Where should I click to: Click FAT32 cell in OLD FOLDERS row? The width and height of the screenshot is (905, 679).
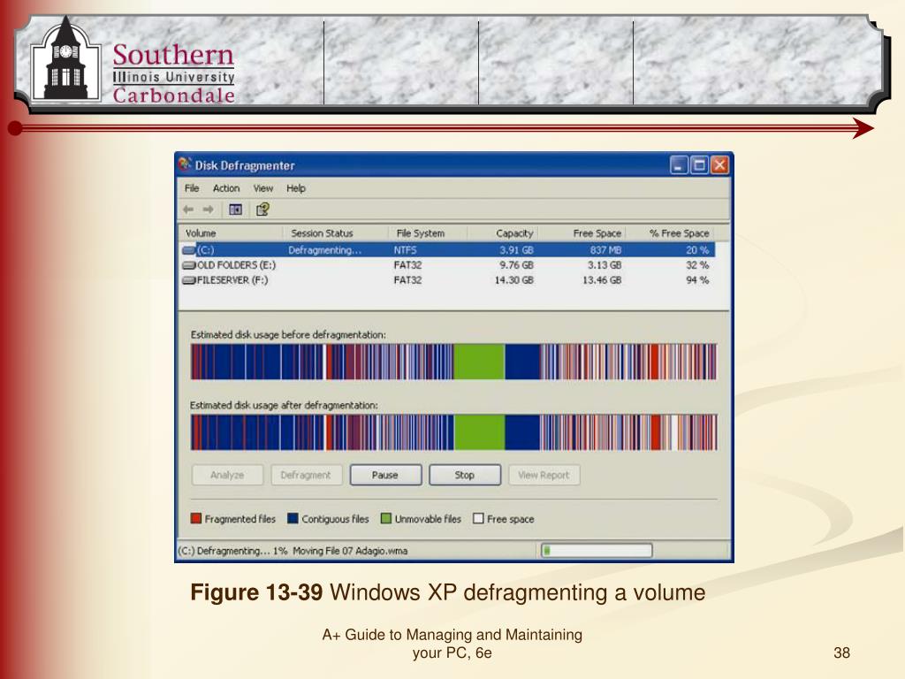[407, 265]
